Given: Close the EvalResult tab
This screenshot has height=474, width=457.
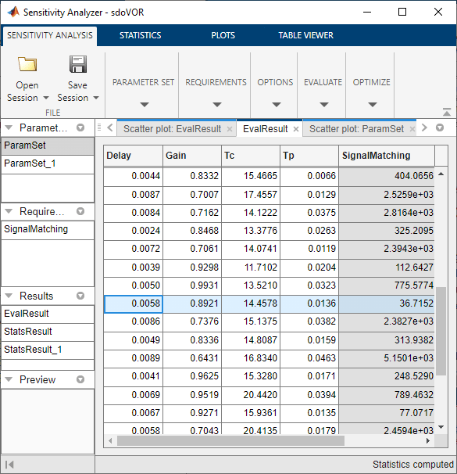Looking at the screenshot, I should click(296, 129).
